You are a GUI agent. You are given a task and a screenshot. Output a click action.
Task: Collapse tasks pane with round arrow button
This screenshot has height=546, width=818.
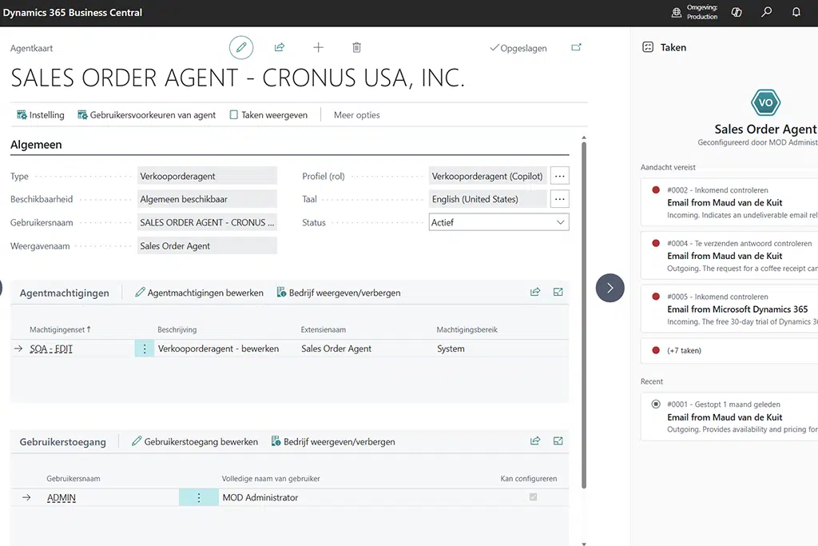pos(610,288)
